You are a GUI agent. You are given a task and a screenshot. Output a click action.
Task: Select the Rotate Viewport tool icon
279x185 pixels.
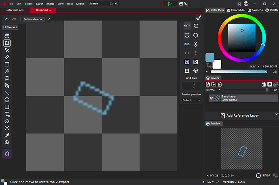[x=7, y=43]
